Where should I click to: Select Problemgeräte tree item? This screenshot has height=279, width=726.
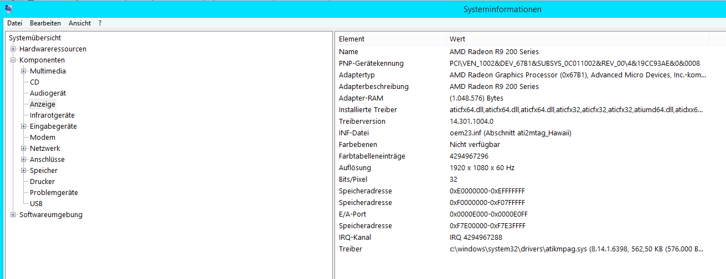(54, 193)
